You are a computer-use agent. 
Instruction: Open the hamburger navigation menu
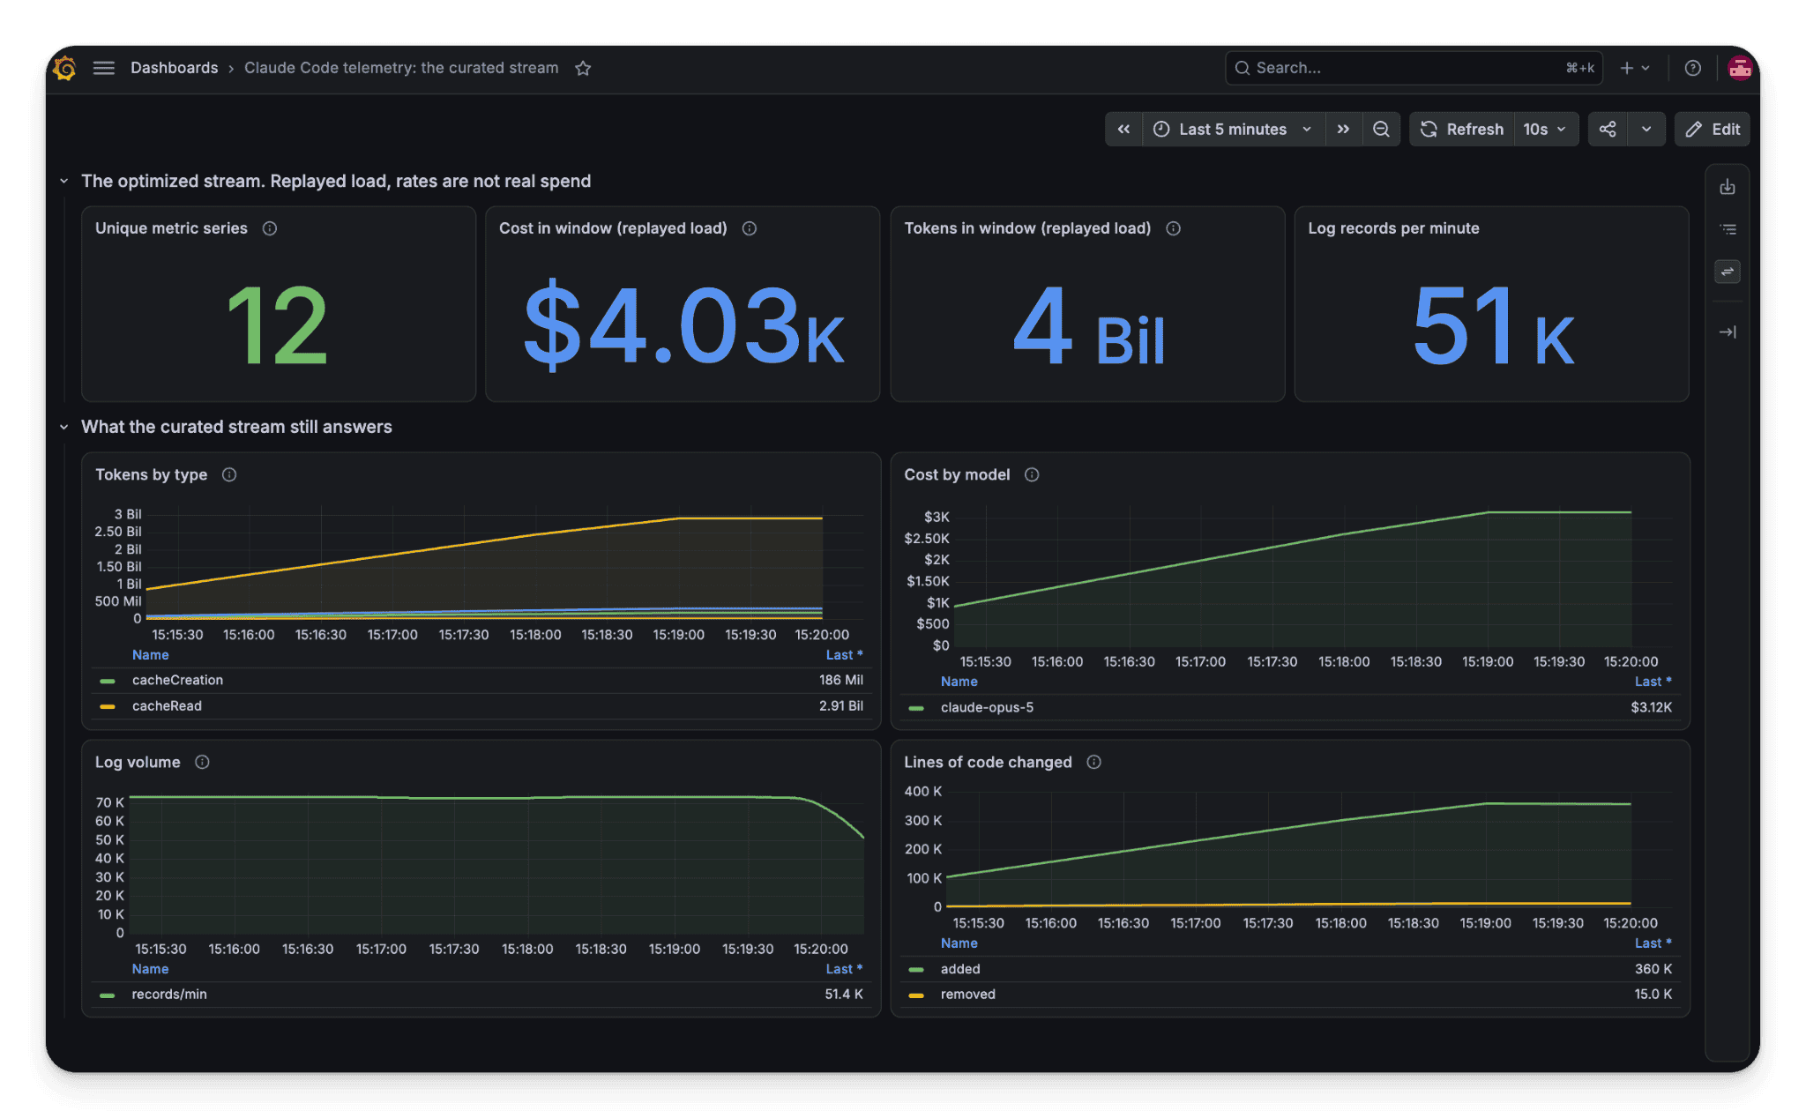[104, 68]
